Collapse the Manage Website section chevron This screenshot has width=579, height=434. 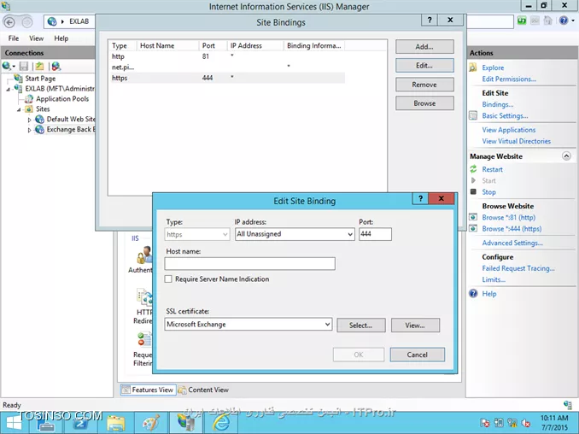(566, 155)
